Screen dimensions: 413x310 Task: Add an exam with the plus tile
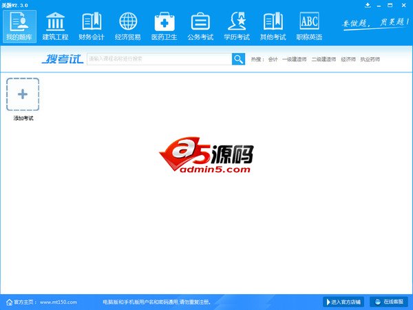(x=23, y=94)
